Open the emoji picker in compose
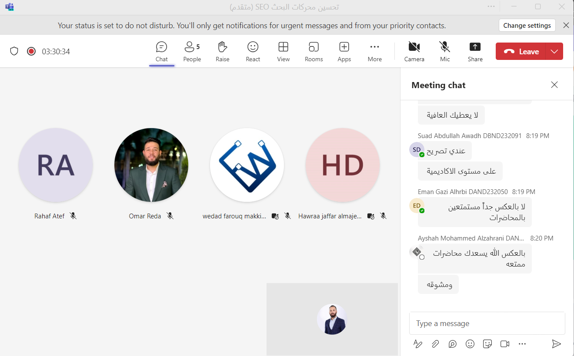This screenshot has width=574, height=356. pyautogui.click(x=470, y=344)
